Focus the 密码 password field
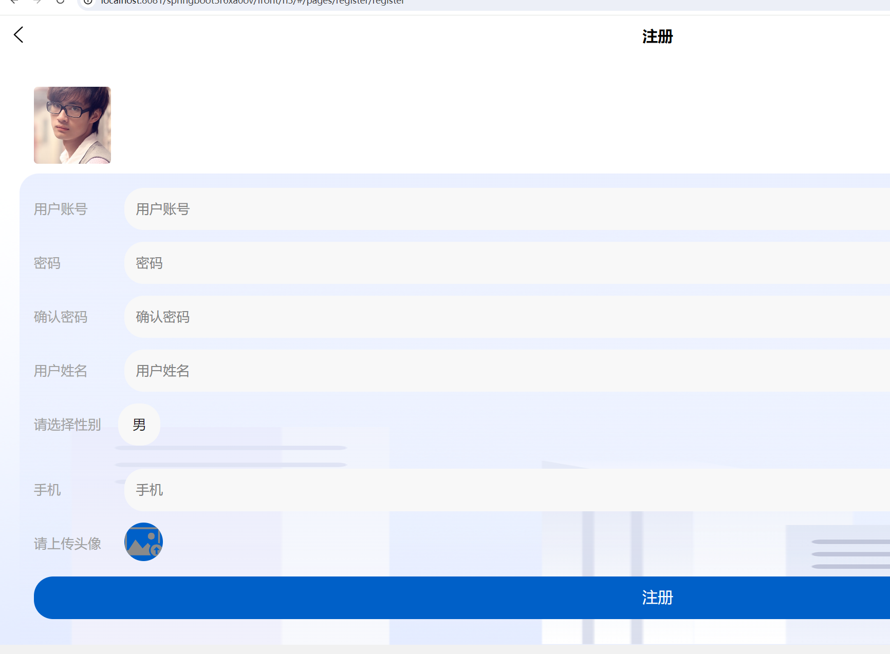Screen dimensions: 890x654 [360, 263]
